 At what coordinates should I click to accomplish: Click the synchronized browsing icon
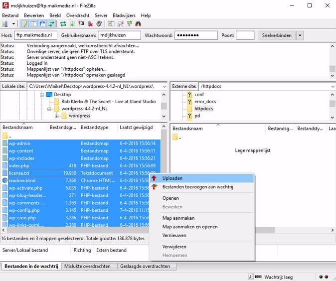coord(129,24)
